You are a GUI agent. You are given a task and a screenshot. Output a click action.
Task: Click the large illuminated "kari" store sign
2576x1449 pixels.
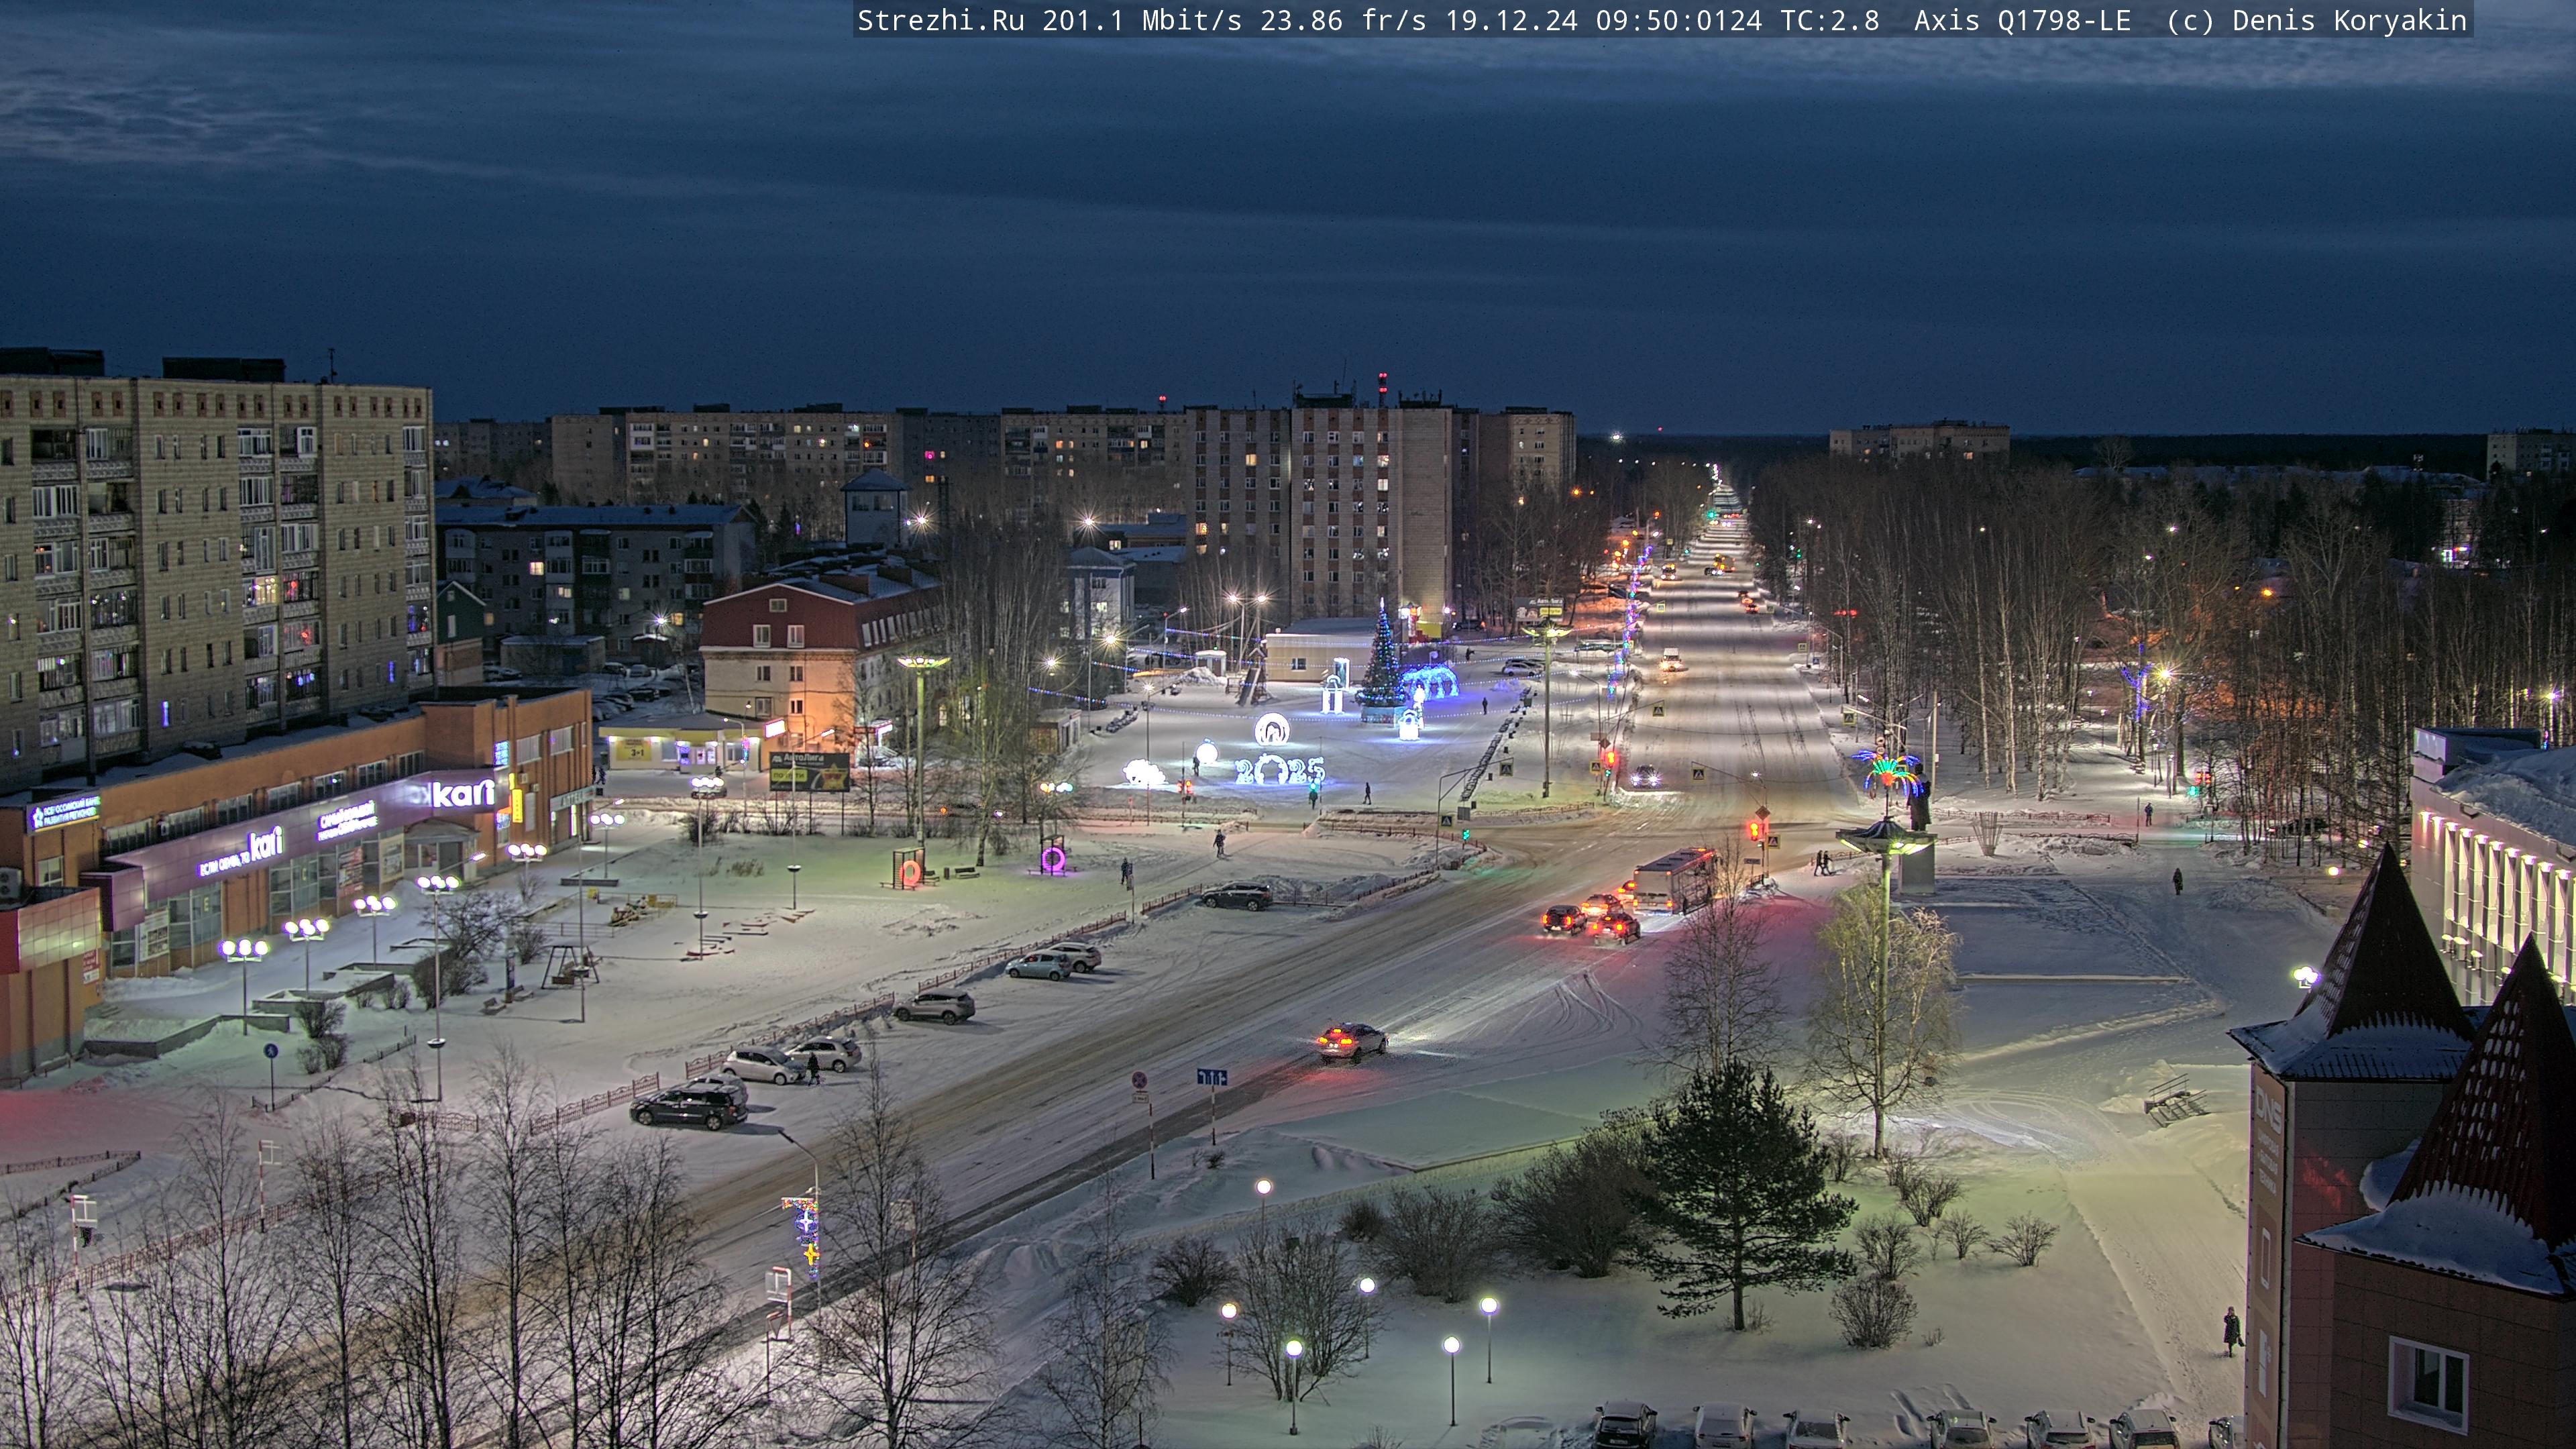coord(463,794)
